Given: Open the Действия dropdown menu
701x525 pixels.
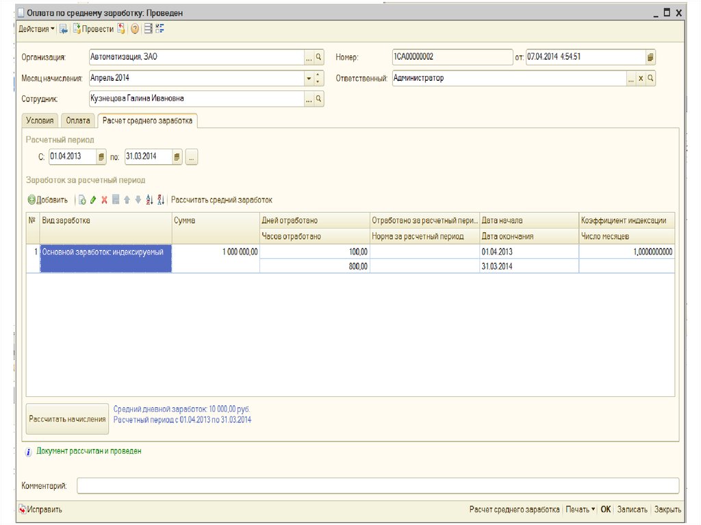Looking at the screenshot, I should [x=37, y=29].
